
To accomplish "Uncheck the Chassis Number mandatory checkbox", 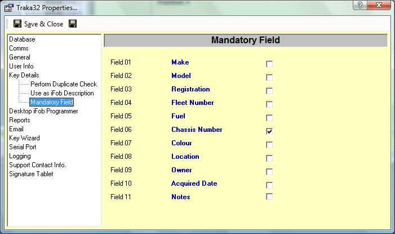I will (x=269, y=131).
